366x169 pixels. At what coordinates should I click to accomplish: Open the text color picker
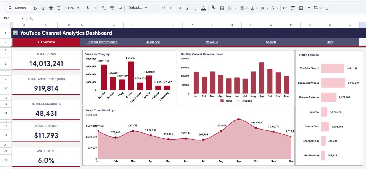[x=204, y=8]
